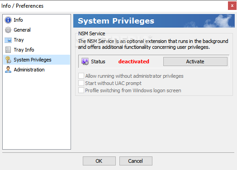The image size is (237, 170).
Task: Select System Privileges in sidebar list
Action: [x=37, y=60]
